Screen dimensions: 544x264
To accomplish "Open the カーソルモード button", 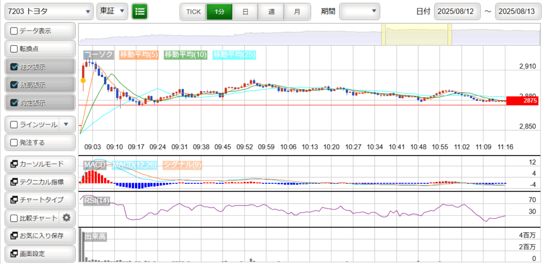I will [40, 164].
